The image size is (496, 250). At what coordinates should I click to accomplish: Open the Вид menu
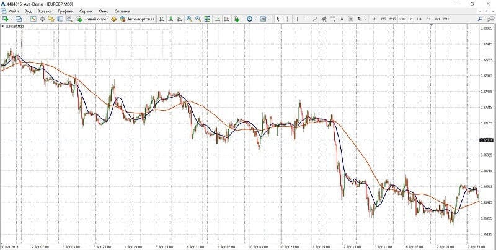tap(28, 11)
